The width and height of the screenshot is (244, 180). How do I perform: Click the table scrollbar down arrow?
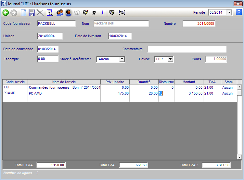[x=239, y=157]
